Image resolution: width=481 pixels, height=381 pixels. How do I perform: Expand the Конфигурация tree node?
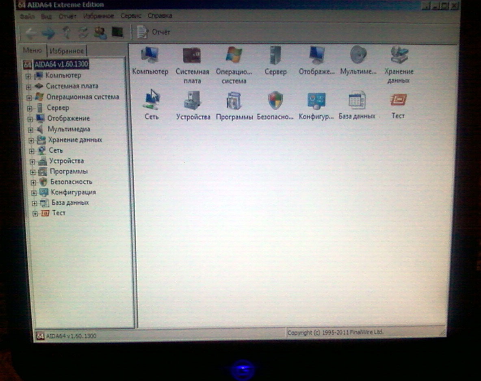pyautogui.click(x=34, y=193)
